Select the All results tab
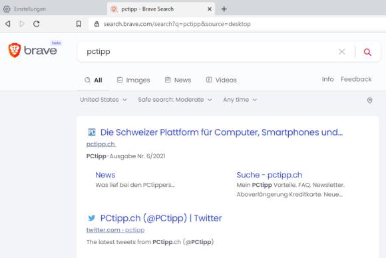 click(93, 80)
